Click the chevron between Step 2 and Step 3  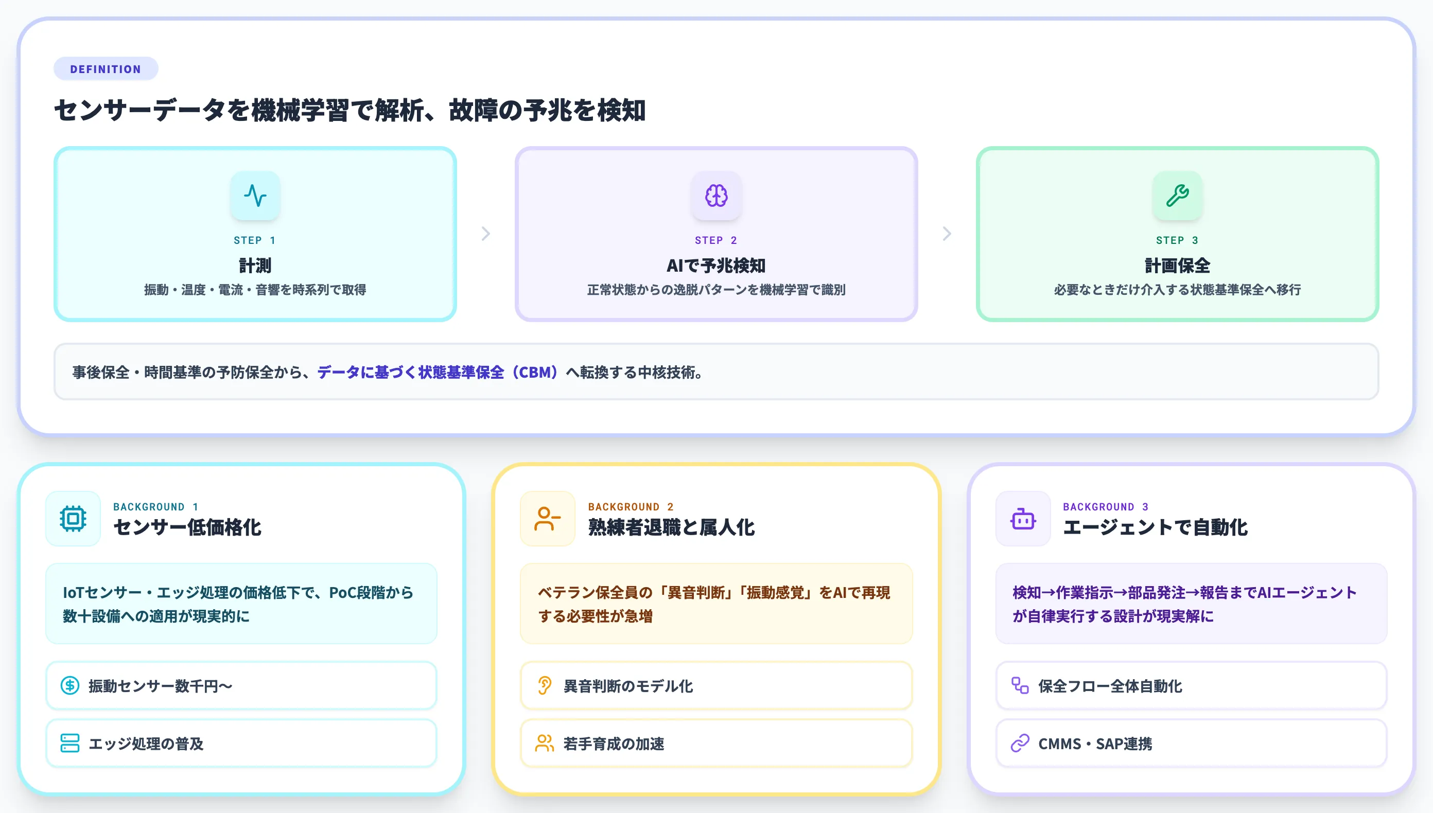pyautogui.click(x=947, y=234)
